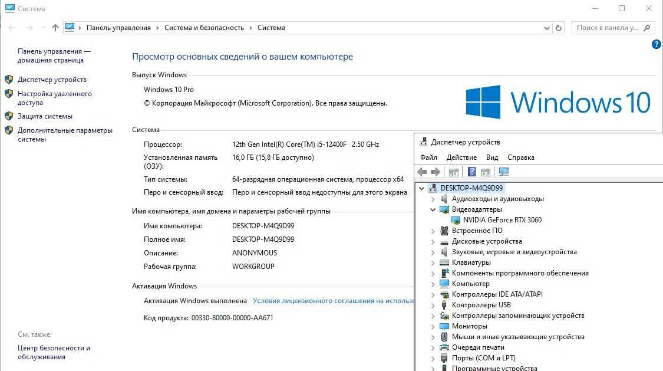
Task: Expand Контроллеры IDE ATA/ATAPI node
Action: tap(433, 294)
